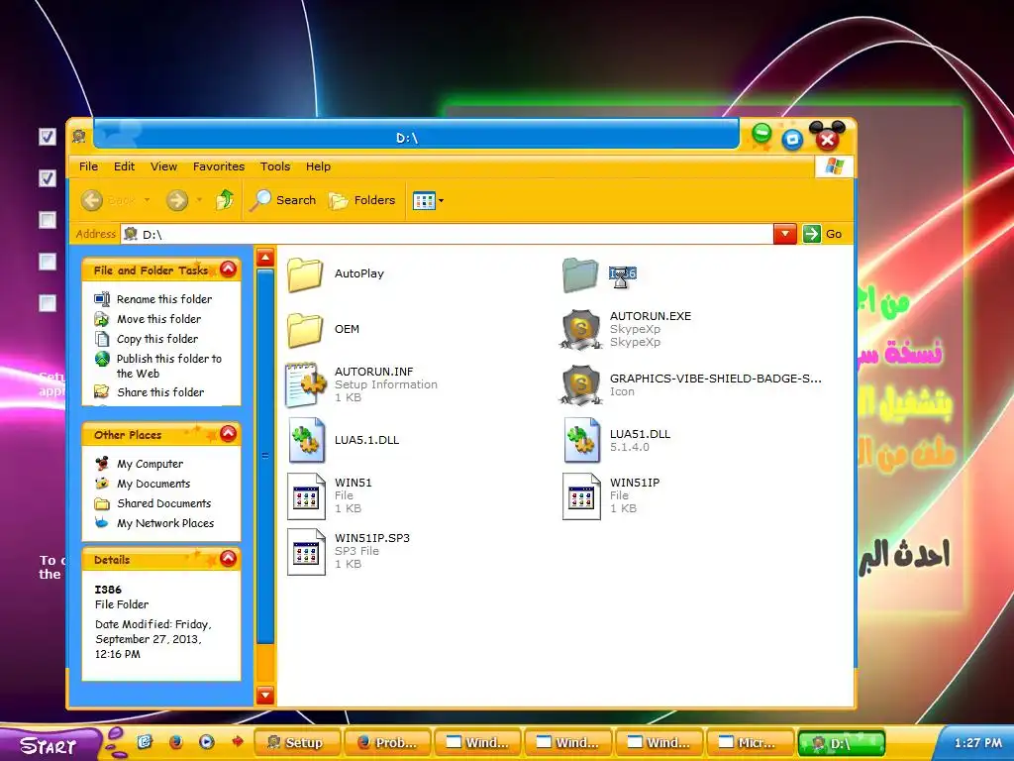Click Publish this folder to the Web
Viewport: 1014px width, 761px height.
coord(168,367)
